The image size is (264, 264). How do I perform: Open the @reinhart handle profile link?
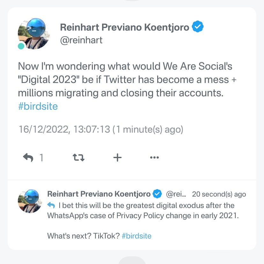(x=81, y=40)
